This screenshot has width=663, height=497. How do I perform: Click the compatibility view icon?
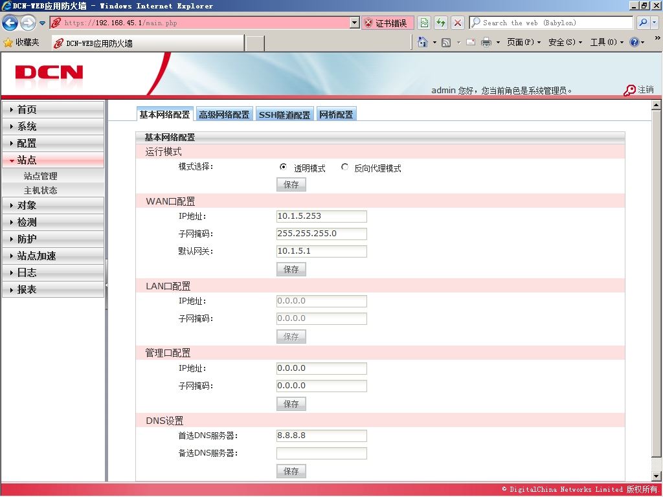click(424, 23)
